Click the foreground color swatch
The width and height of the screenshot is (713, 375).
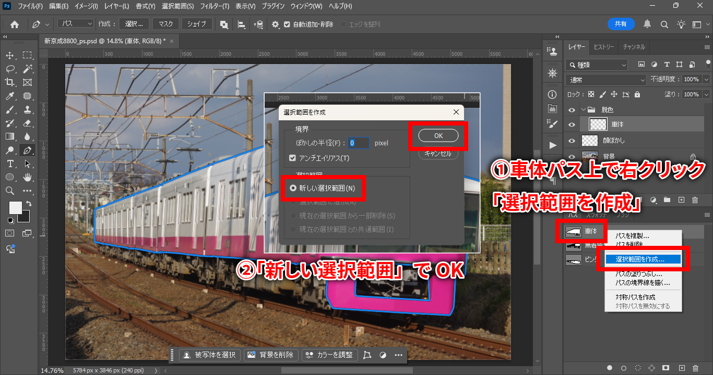pyautogui.click(x=15, y=207)
